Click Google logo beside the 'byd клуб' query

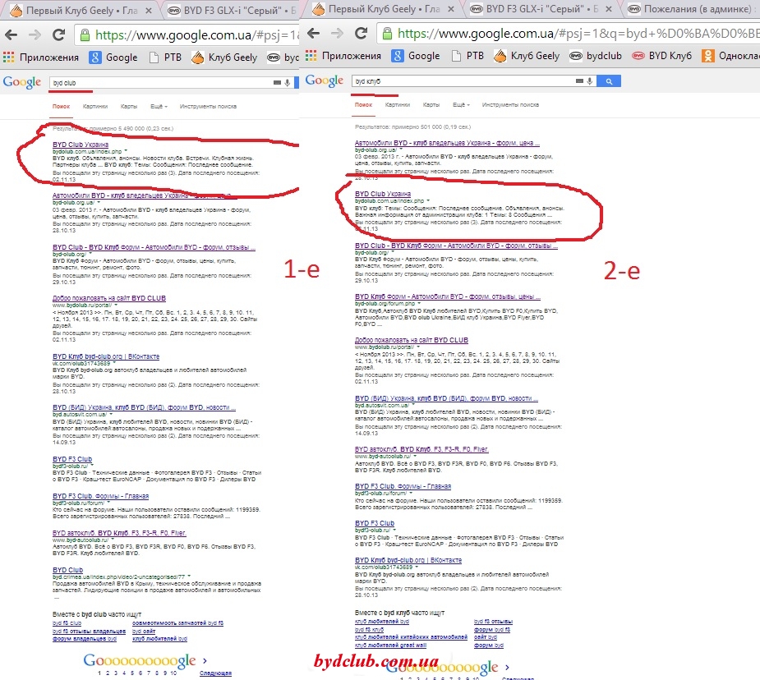324,80
